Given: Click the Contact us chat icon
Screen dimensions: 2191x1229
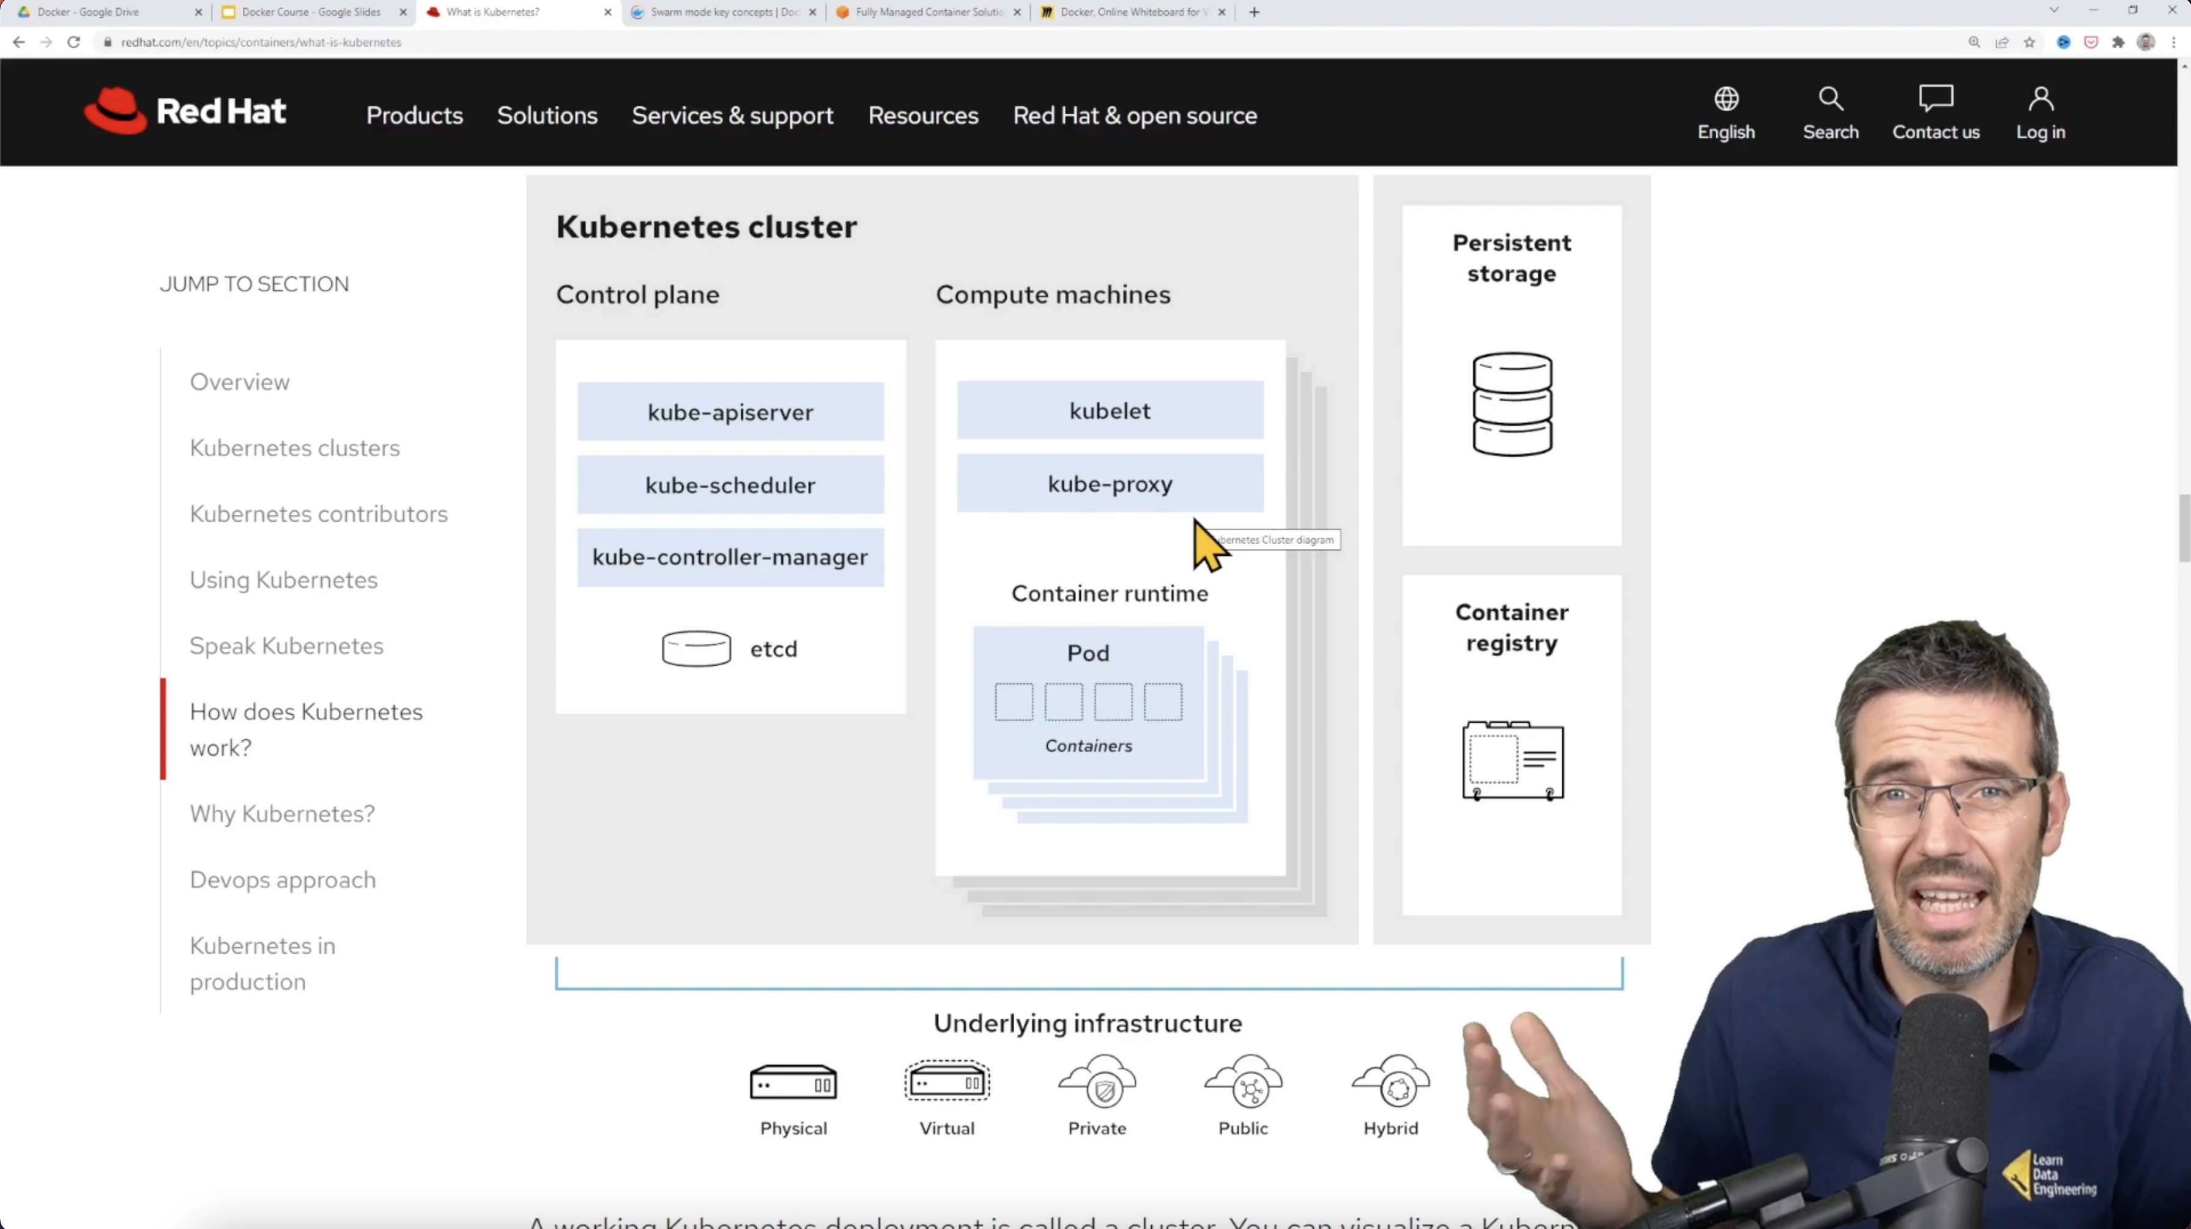Looking at the screenshot, I should 1935,98.
